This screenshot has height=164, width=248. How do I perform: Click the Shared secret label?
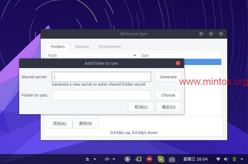(x=34, y=77)
